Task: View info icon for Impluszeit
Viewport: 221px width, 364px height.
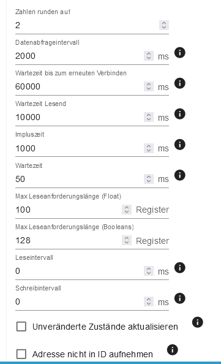Action: pyautogui.click(x=180, y=145)
